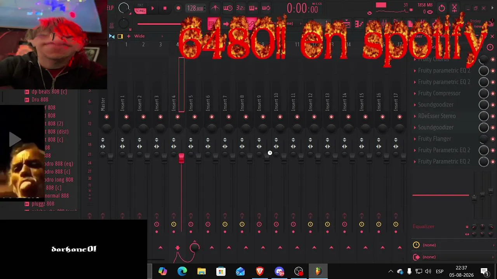497x279 pixels.
Task: Click Insert 16 latency clock icon
Action: (x=379, y=224)
